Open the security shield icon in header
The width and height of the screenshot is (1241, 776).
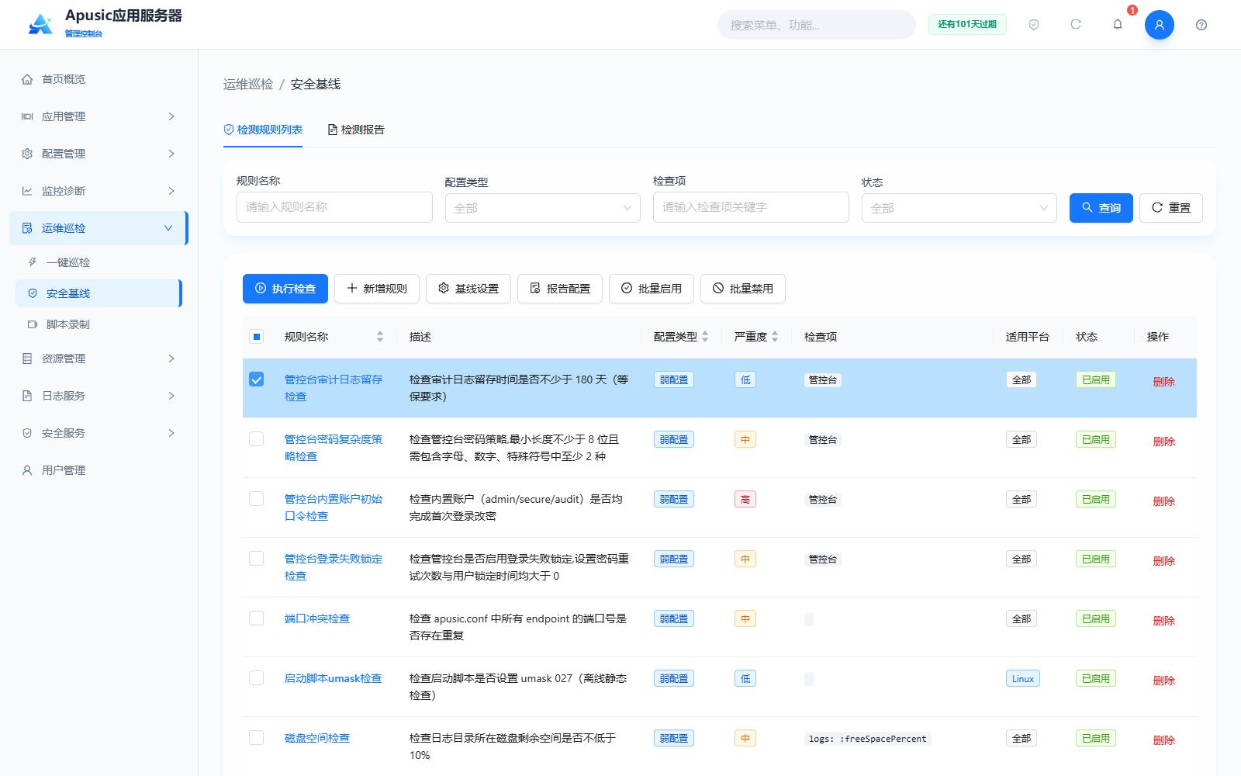click(1034, 25)
